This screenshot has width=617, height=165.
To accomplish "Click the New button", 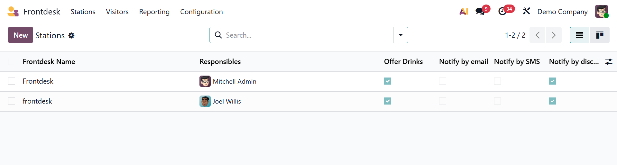I will (x=21, y=35).
